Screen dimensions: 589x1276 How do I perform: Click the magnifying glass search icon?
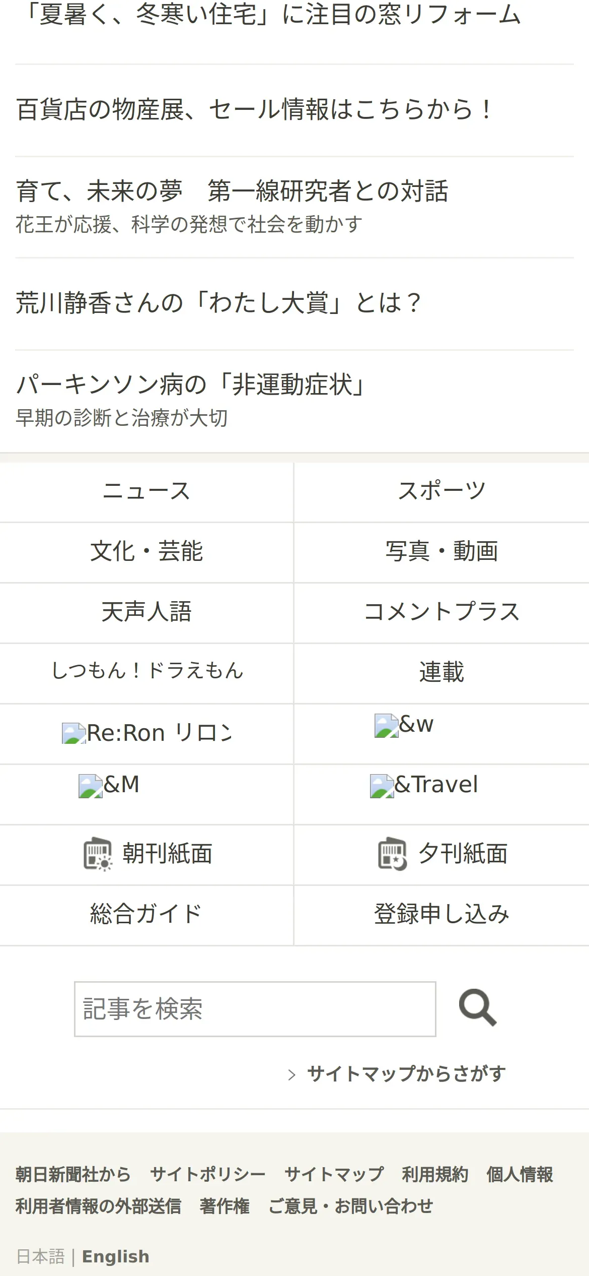[x=478, y=1008]
